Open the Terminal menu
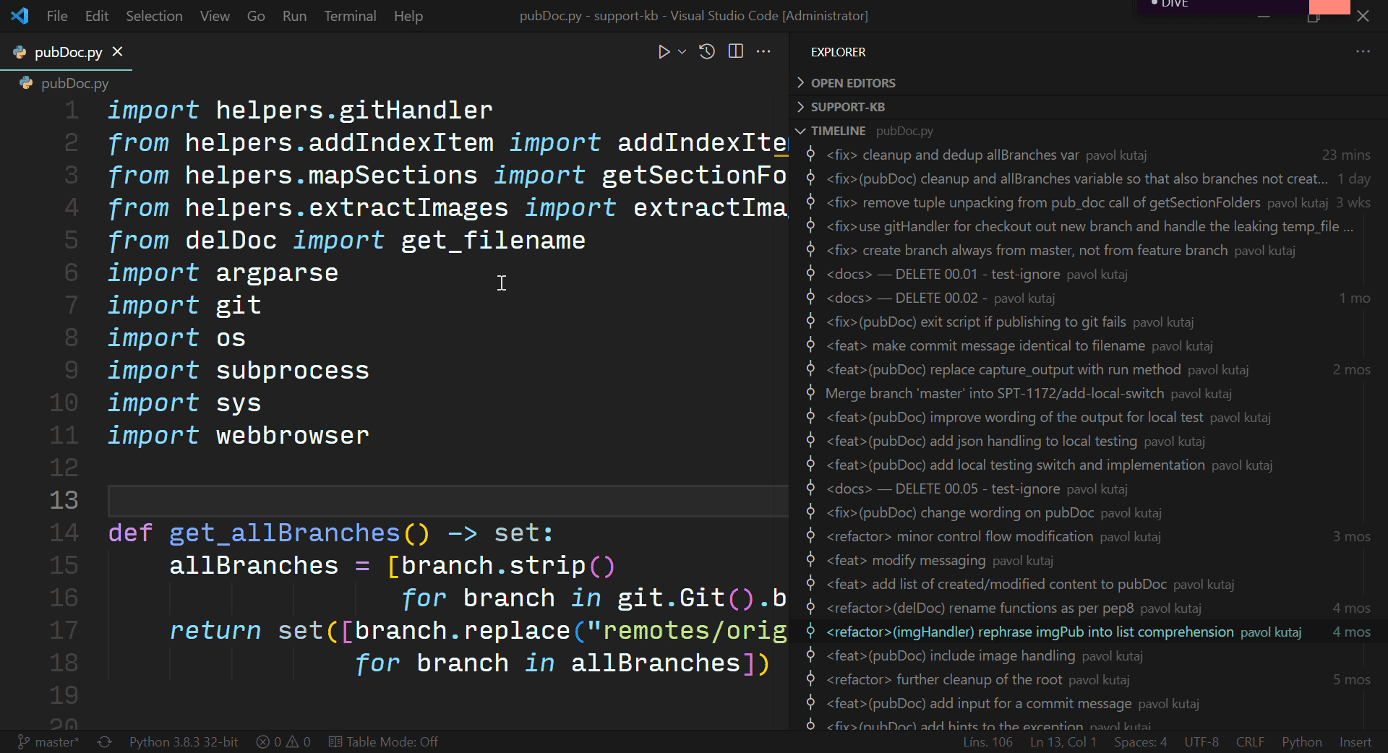The width and height of the screenshot is (1388, 753). 349,15
